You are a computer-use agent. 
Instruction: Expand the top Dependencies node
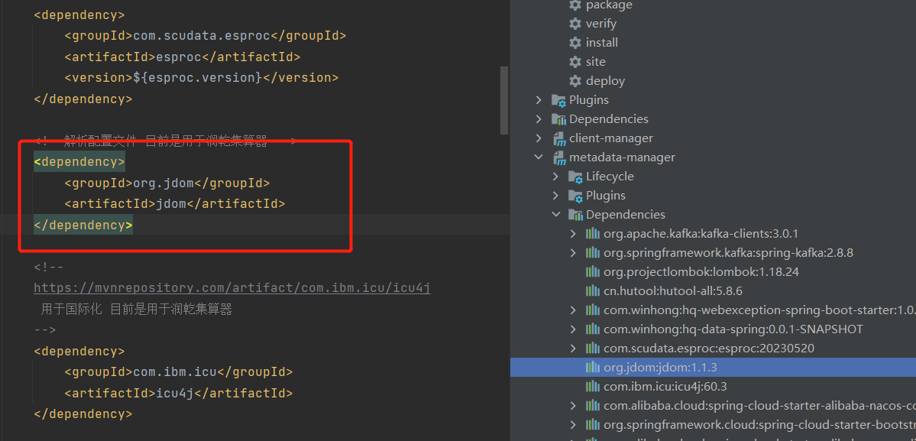click(539, 119)
